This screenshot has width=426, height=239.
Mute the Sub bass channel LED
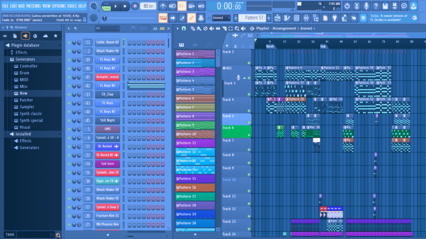click(x=69, y=164)
